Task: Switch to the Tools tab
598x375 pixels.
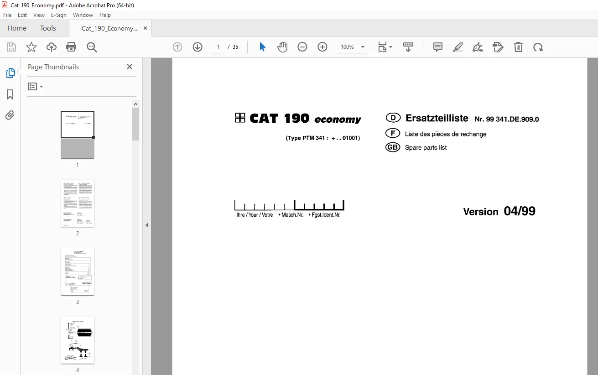Action: 48,28
